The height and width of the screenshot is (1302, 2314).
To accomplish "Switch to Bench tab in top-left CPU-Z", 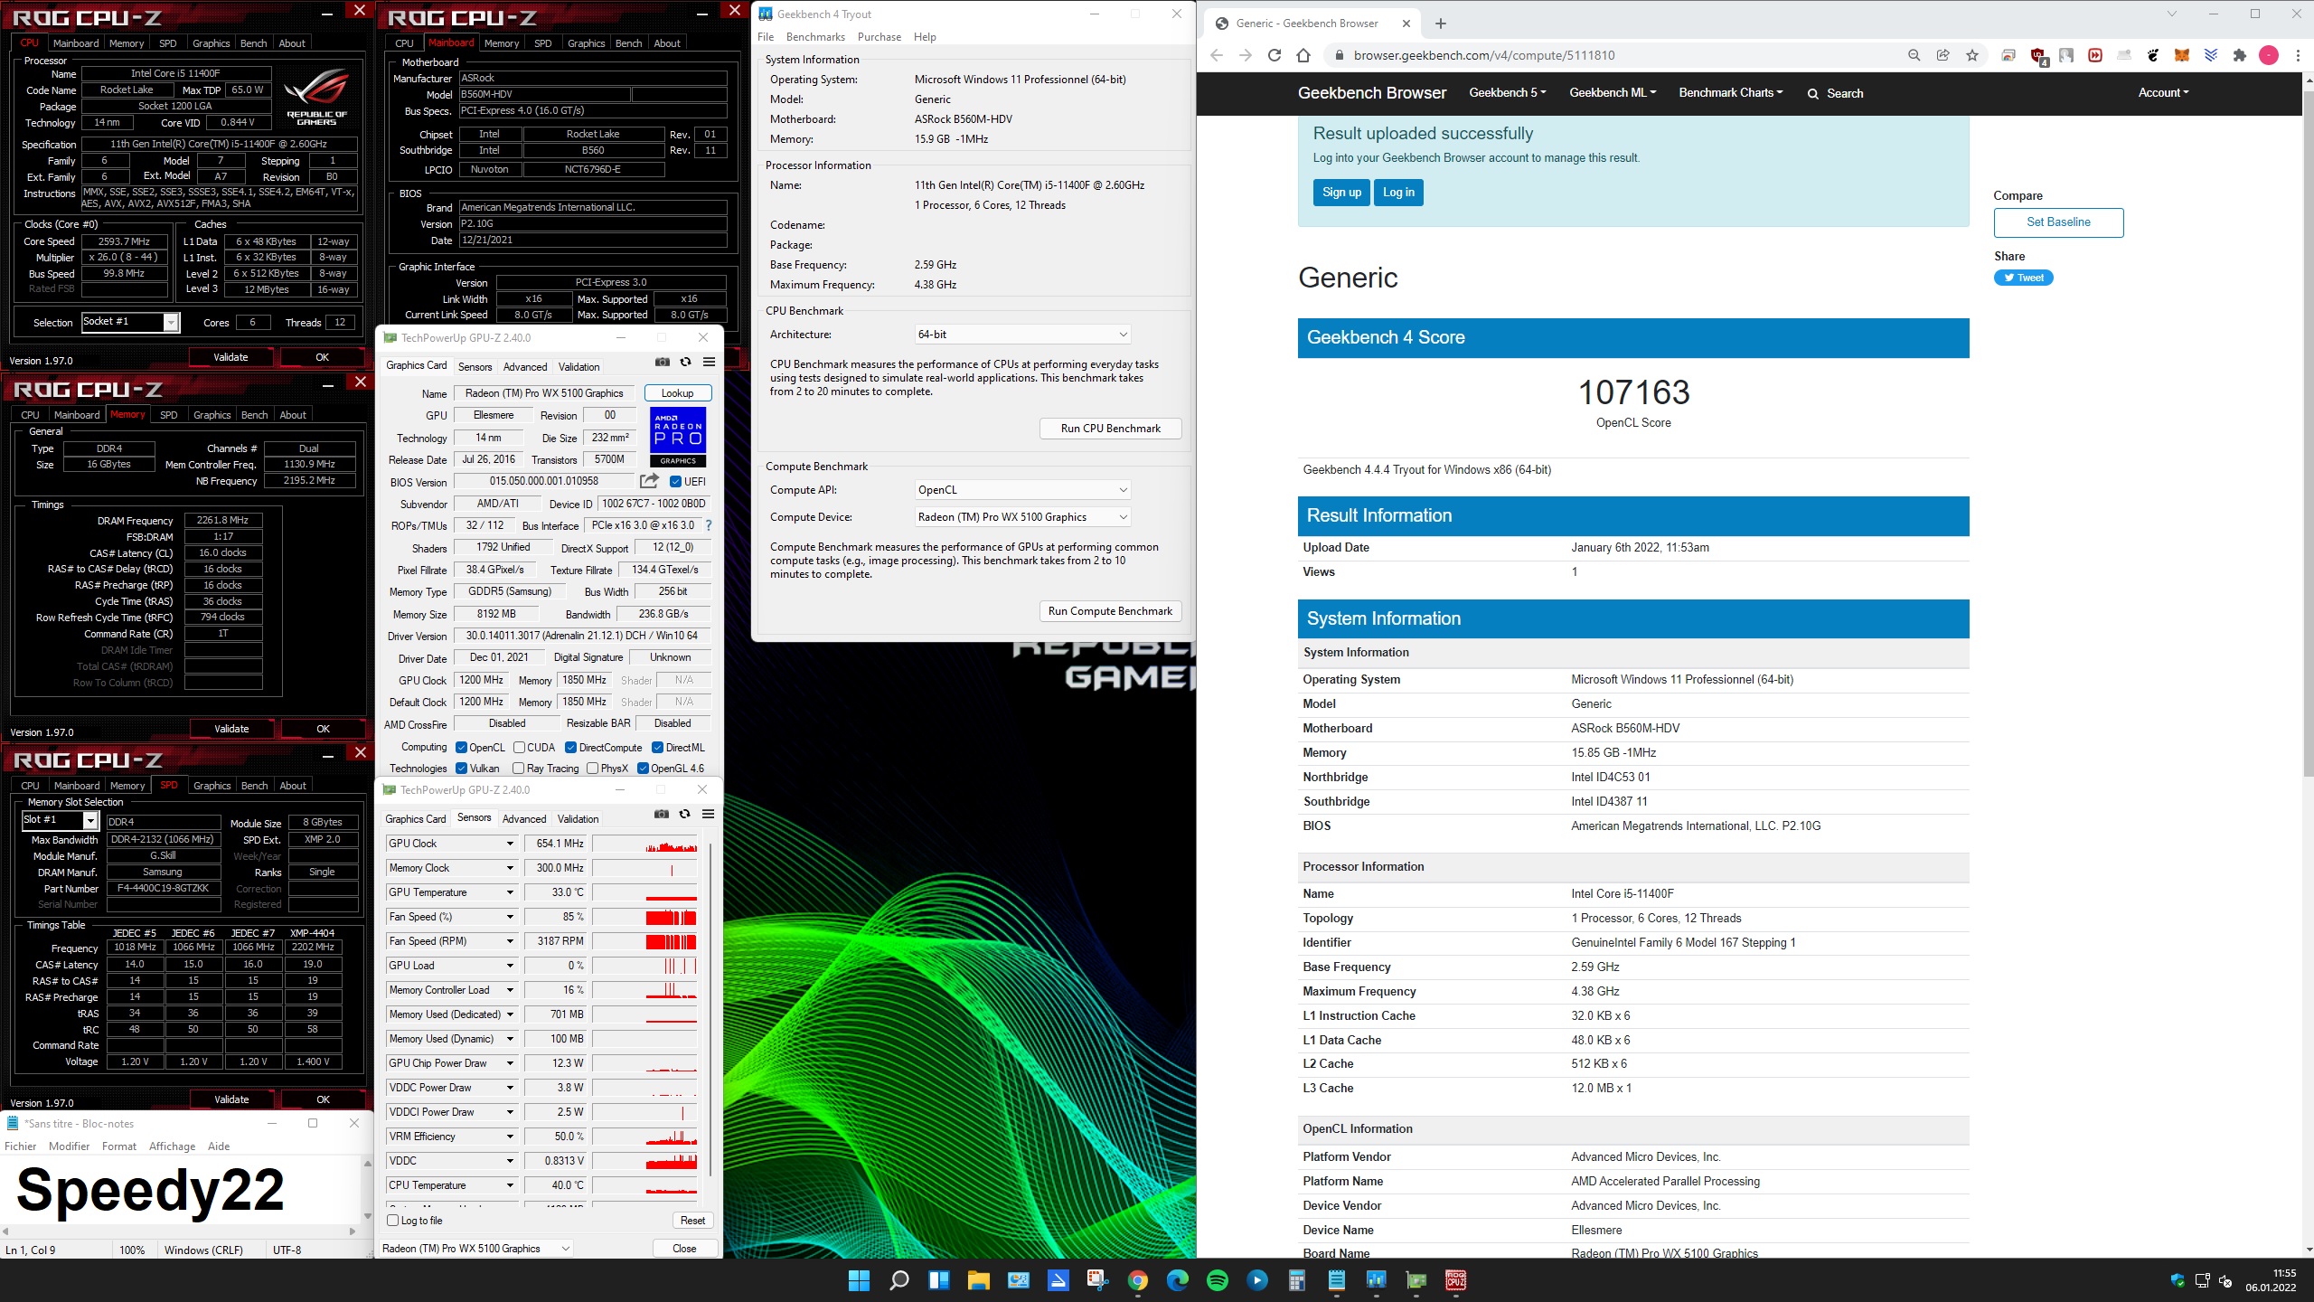I will click(253, 43).
